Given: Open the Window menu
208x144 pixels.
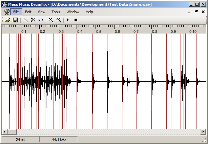Looking at the screenshot, I should tap(73, 12).
